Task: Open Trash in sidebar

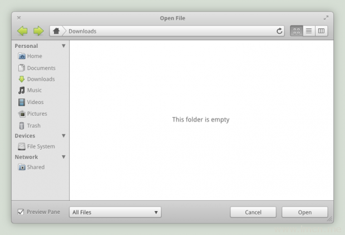Action: [x=33, y=126]
